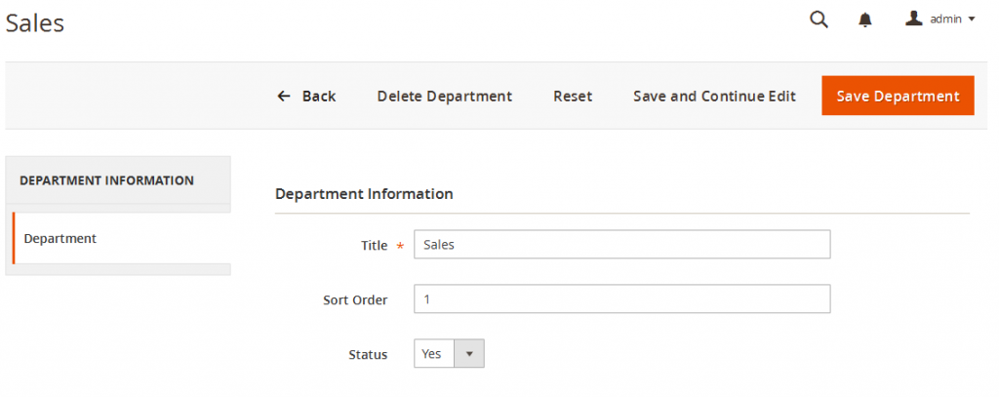Viewport: 999px width, 397px height.
Task: Go back using the Back button
Action: click(x=306, y=97)
